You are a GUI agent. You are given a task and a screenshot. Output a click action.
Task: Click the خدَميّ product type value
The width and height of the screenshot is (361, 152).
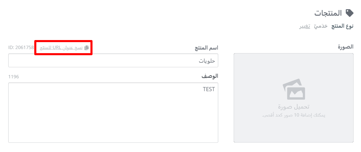321,26
